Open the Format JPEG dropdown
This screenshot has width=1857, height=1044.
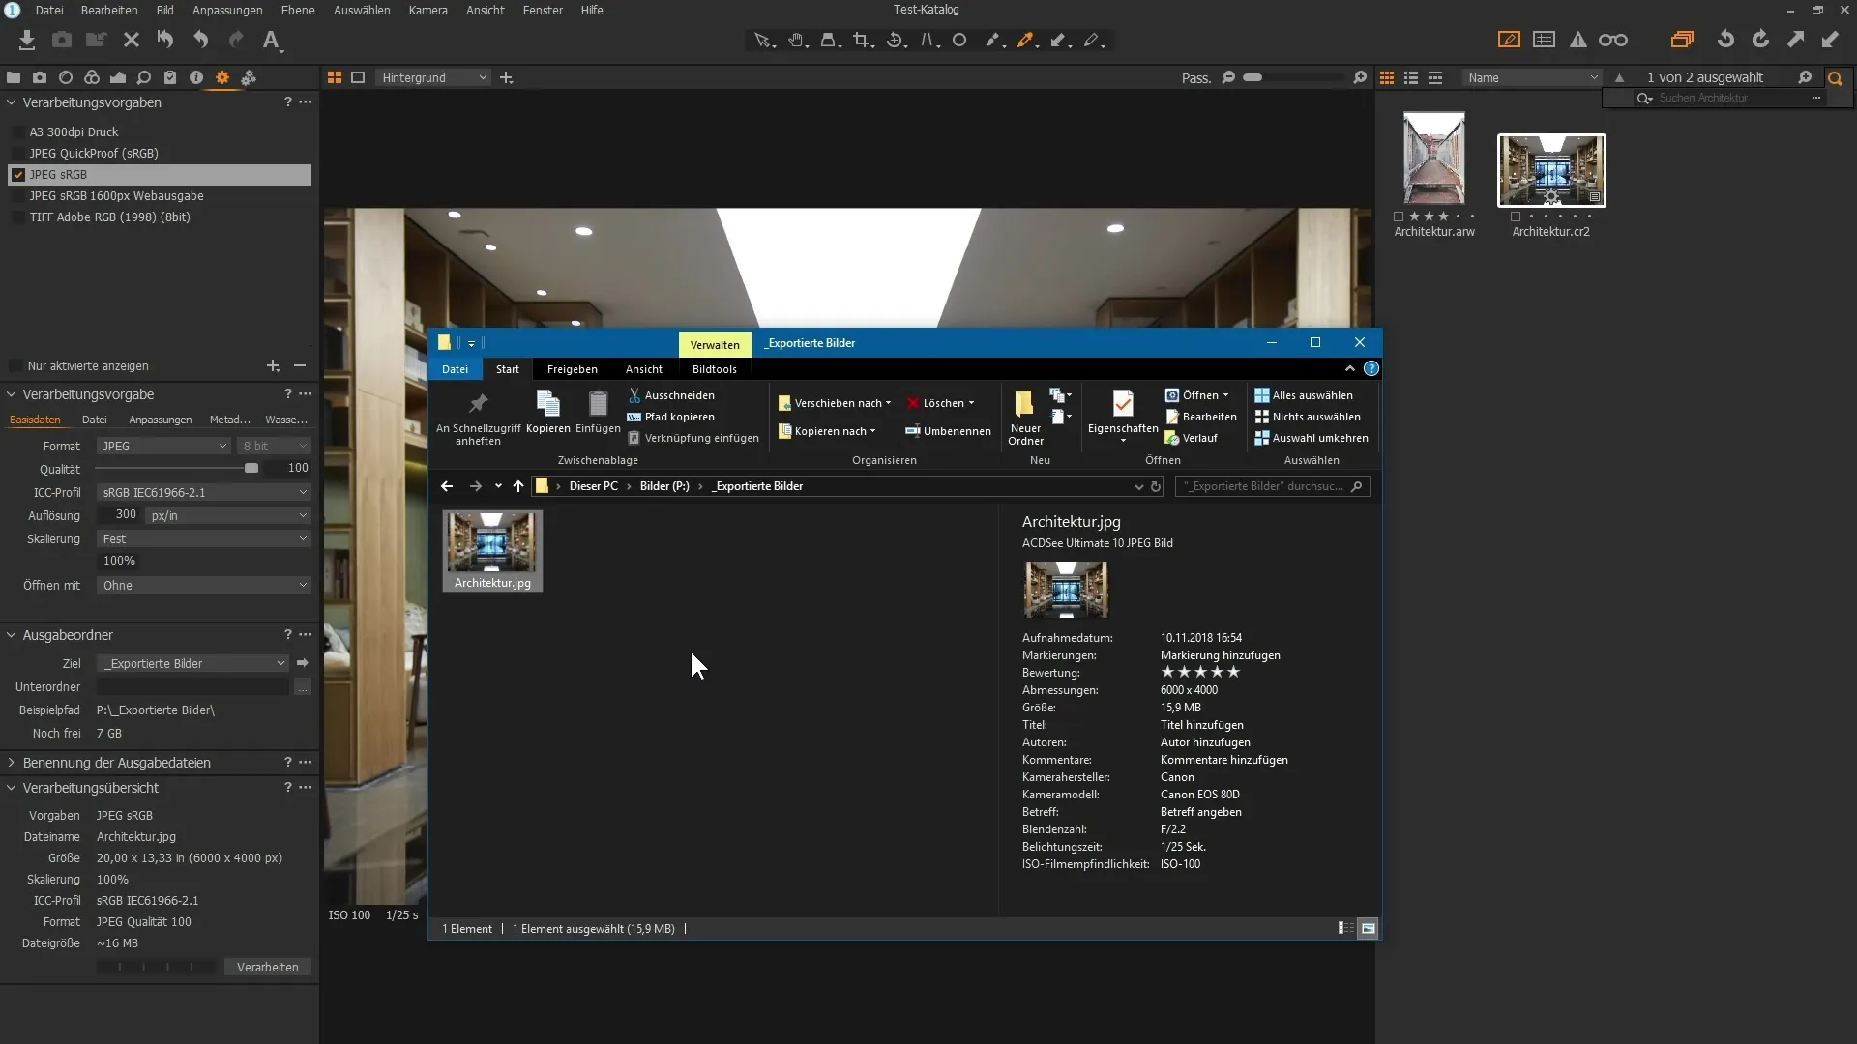coord(163,446)
